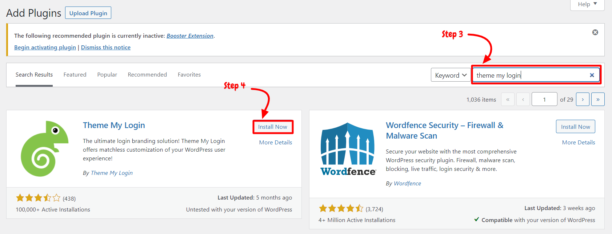The height and width of the screenshot is (234, 612).
Task: Switch to the Recommended tab
Action: 147,75
